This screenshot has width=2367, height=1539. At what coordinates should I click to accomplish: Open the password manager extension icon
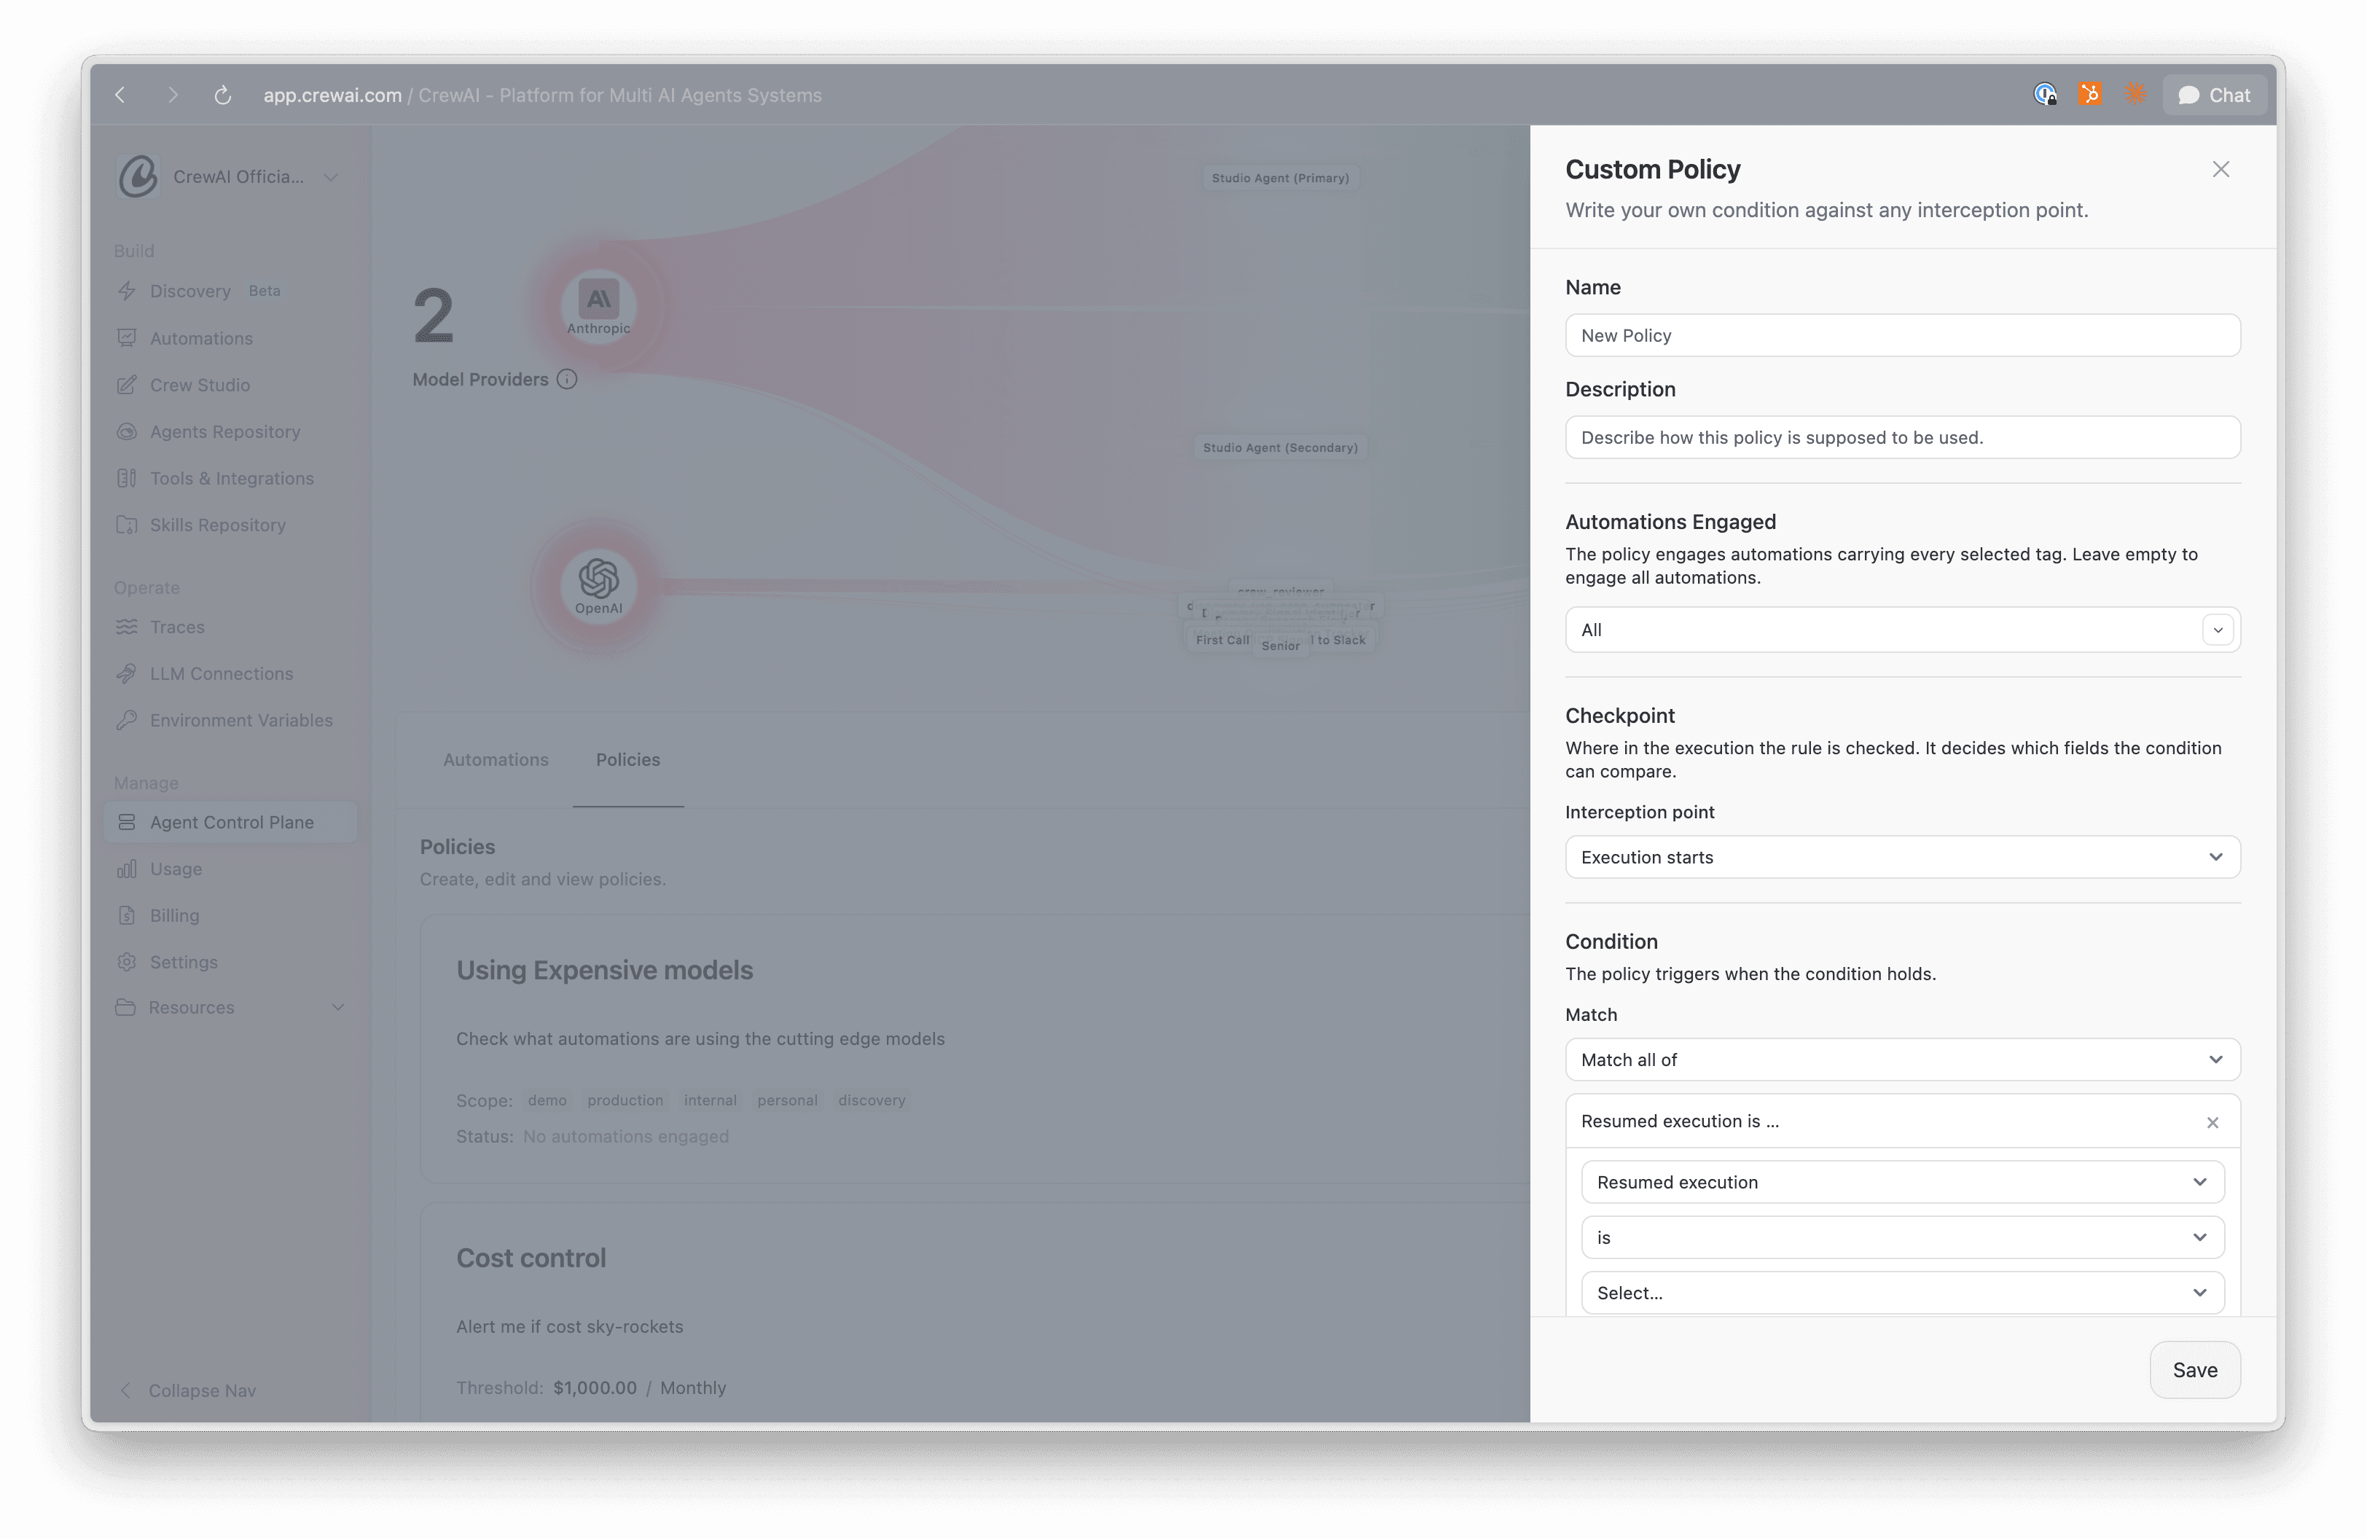(2045, 95)
